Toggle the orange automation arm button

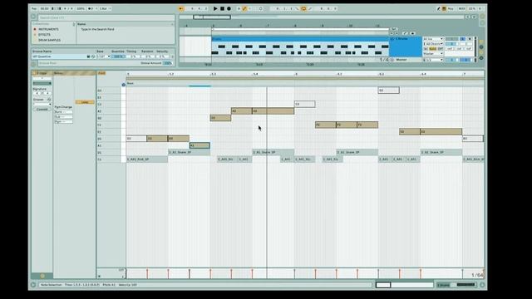point(244,8)
